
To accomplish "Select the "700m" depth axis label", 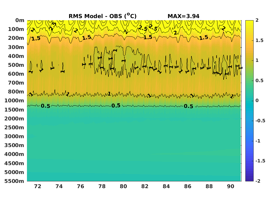I will 16,83.
